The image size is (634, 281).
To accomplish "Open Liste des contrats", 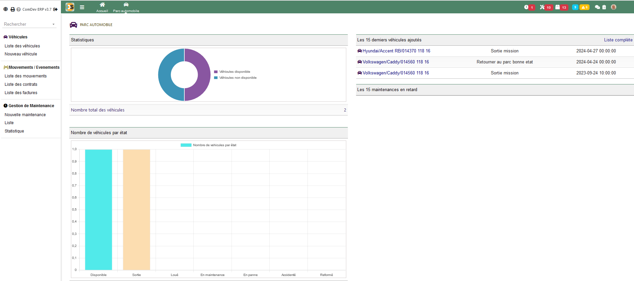I will coord(21,84).
